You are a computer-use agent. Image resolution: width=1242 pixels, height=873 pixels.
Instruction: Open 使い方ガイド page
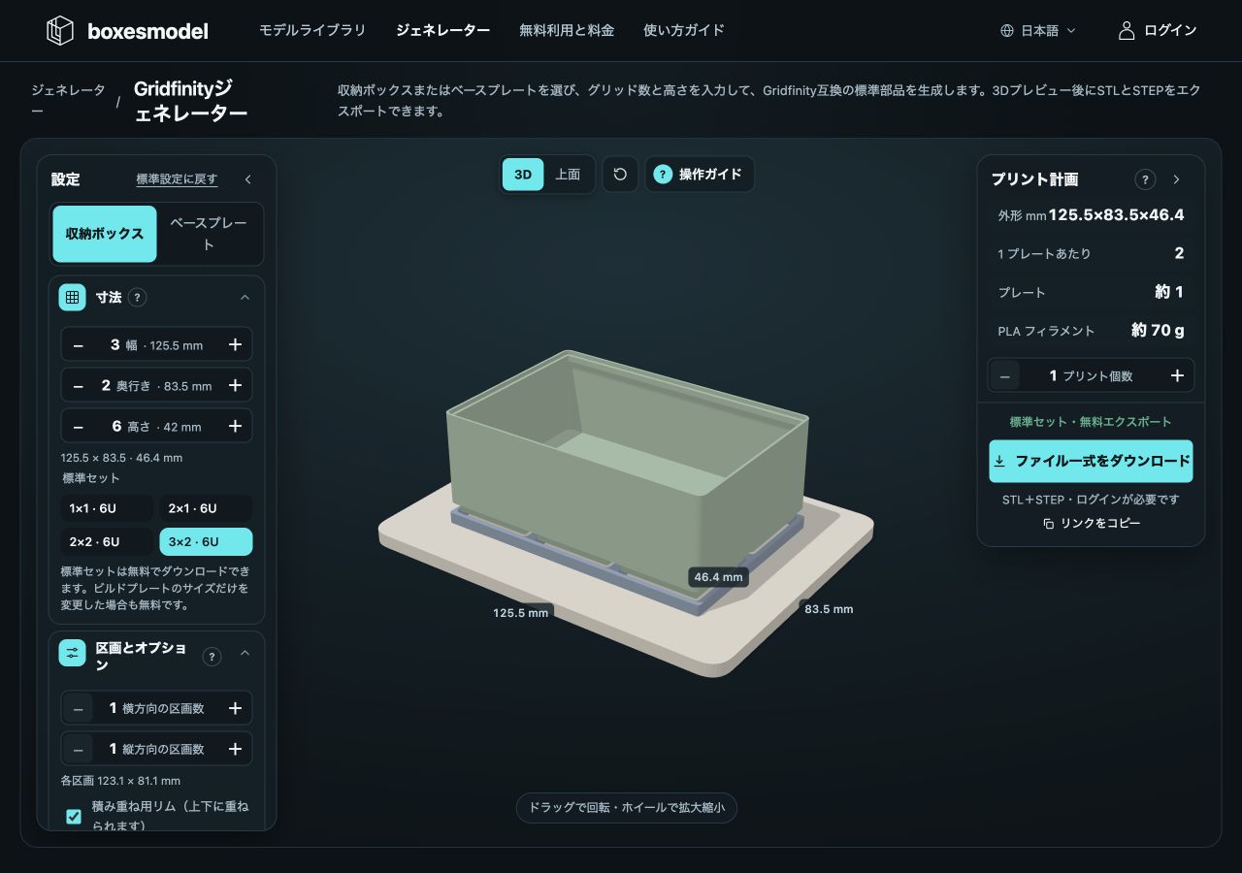tap(684, 31)
